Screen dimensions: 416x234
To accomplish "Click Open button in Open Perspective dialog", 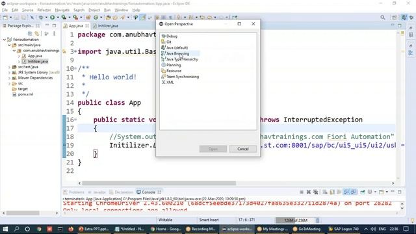I will coord(213,149).
